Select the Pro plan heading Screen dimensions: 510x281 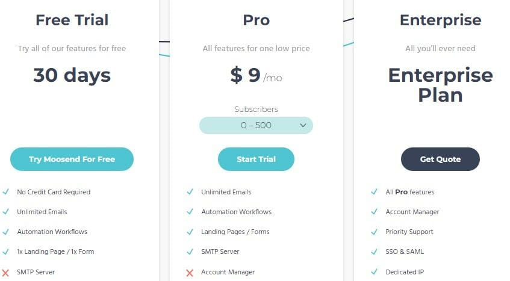pyautogui.click(x=256, y=20)
